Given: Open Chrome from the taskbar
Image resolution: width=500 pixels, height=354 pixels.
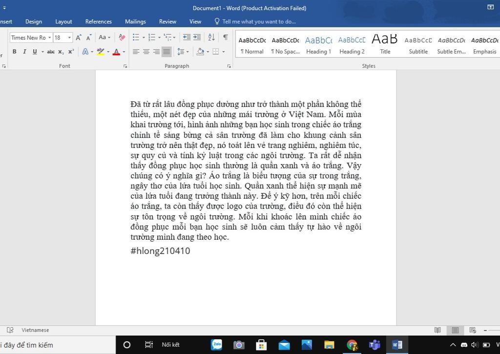Looking at the screenshot, I should (x=352, y=345).
